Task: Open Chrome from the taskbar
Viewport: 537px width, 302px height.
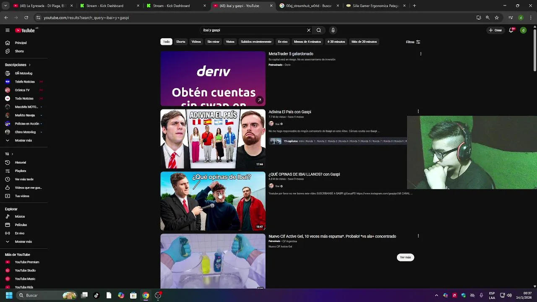Action: coord(146,295)
